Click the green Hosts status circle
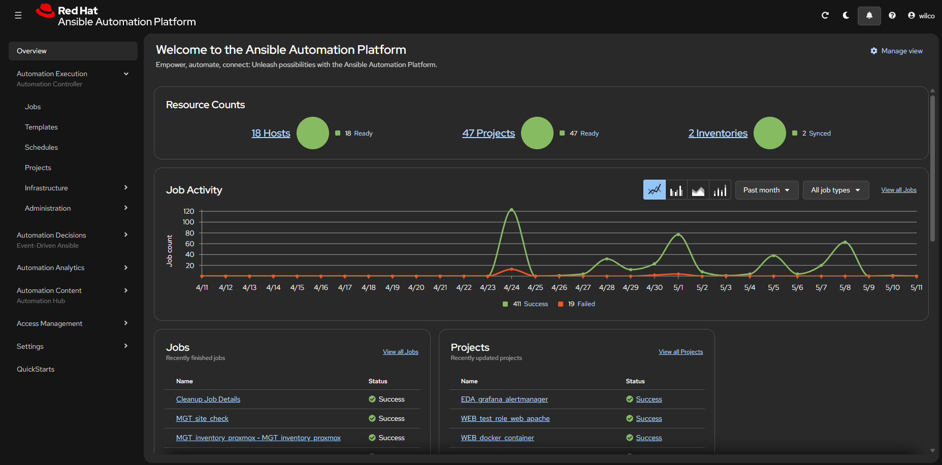Viewport: 942px width, 465px height. (313, 133)
